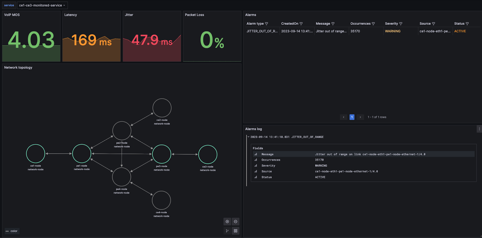Sort by CreatedOn column header

[x=290, y=24]
